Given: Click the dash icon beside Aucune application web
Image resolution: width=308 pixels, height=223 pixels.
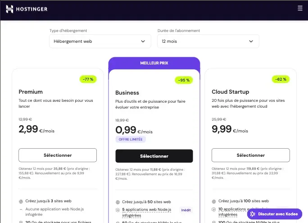Looking at the screenshot, I should [21, 209].
